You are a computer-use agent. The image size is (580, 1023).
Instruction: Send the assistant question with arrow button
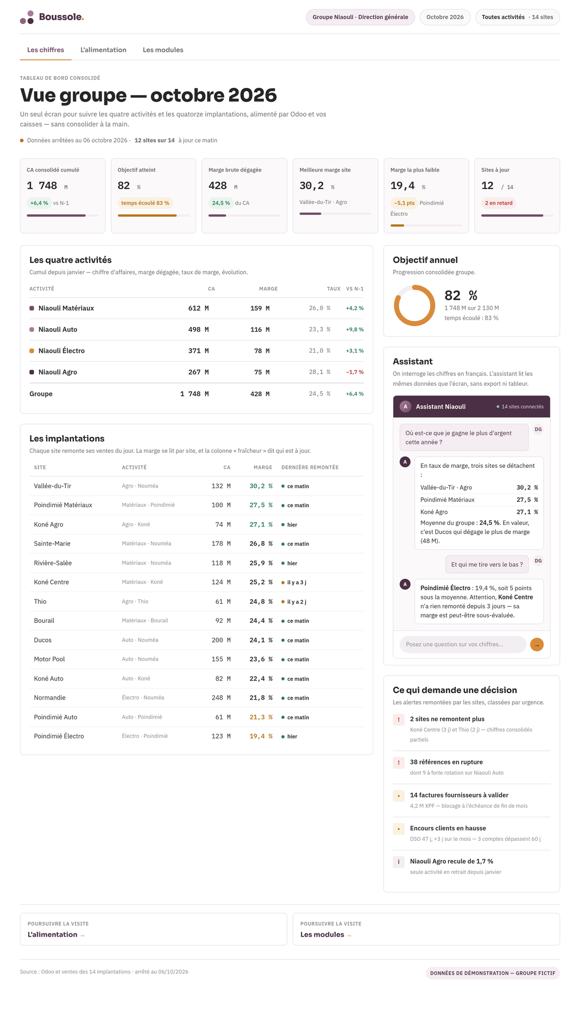click(537, 645)
